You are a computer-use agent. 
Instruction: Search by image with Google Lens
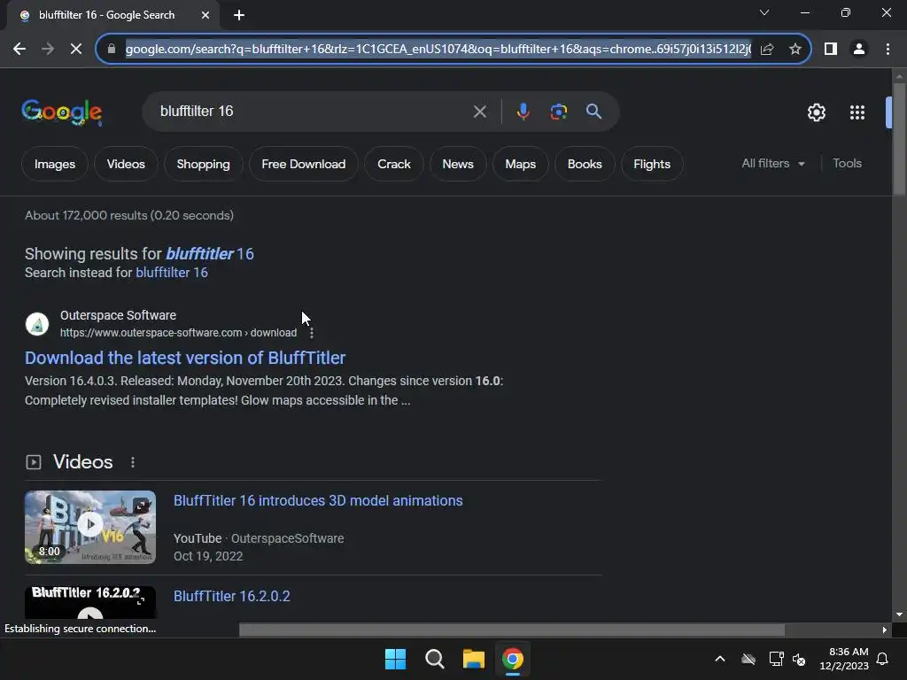558,112
